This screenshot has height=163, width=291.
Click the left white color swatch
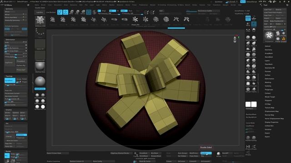coord(248,104)
